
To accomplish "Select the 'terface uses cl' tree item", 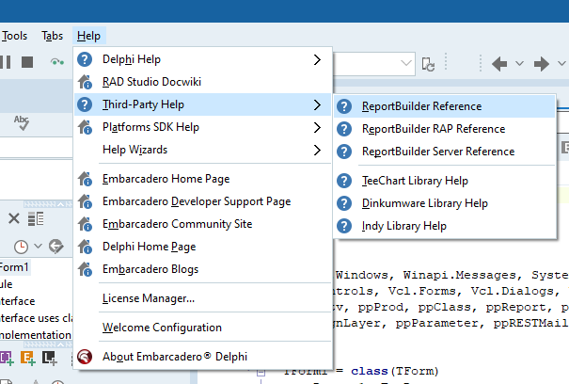I will point(36,318).
